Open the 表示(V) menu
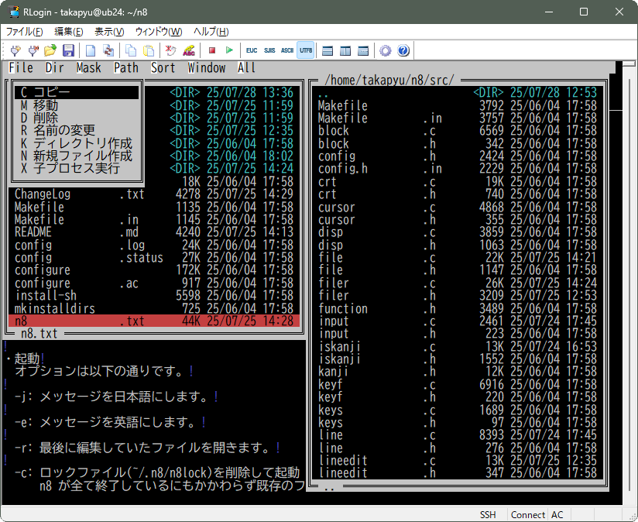This screenshot has width=638, height=522. (109, 32)
